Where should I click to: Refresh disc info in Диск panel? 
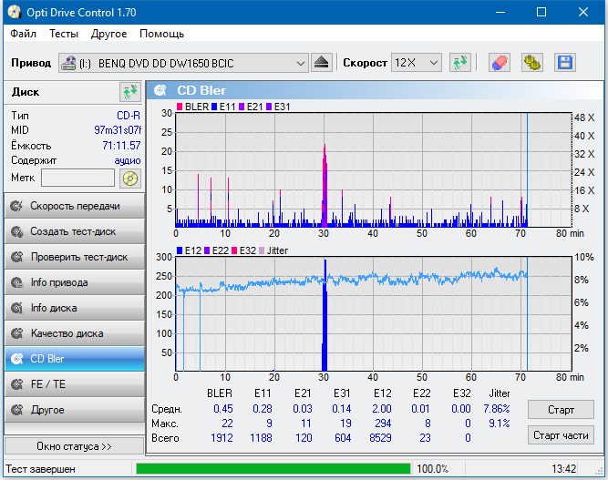click(x=129, y=92)
